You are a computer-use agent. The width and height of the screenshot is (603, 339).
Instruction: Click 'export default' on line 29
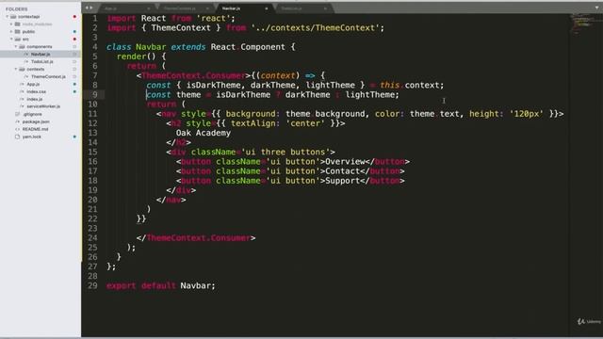[141, 285]
